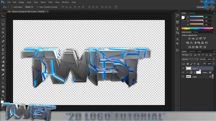Screen dimensions: 216x121
Task: Open the File menu
Action: 9,2
